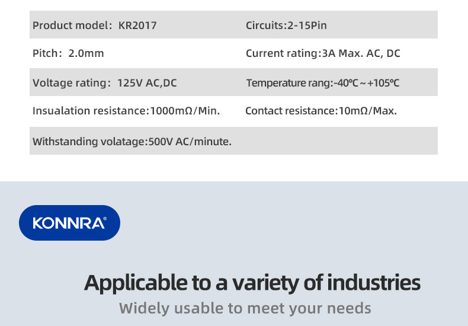Click the 2.0mm pitch value
468x326 pixels.
pyautogui.click(x=86, y=53)
